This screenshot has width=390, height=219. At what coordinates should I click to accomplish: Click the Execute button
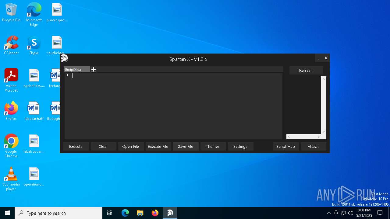pyautogui.click(x=76, y=146)
